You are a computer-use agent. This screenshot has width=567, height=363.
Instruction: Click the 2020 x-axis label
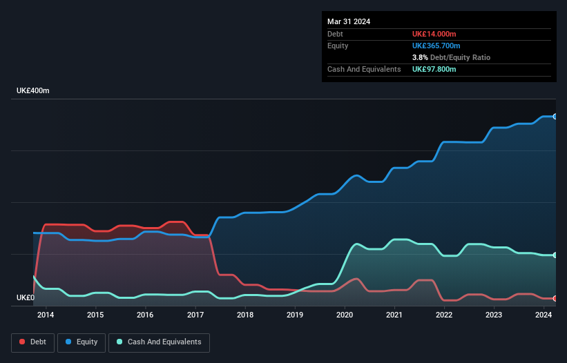(345, 315)
